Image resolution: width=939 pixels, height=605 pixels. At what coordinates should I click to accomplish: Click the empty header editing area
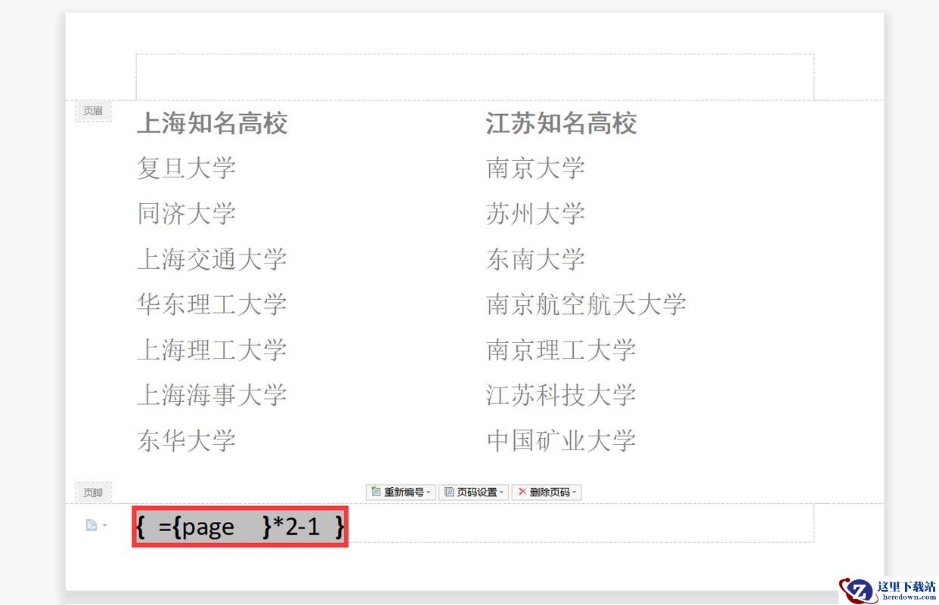coord(475,76)
